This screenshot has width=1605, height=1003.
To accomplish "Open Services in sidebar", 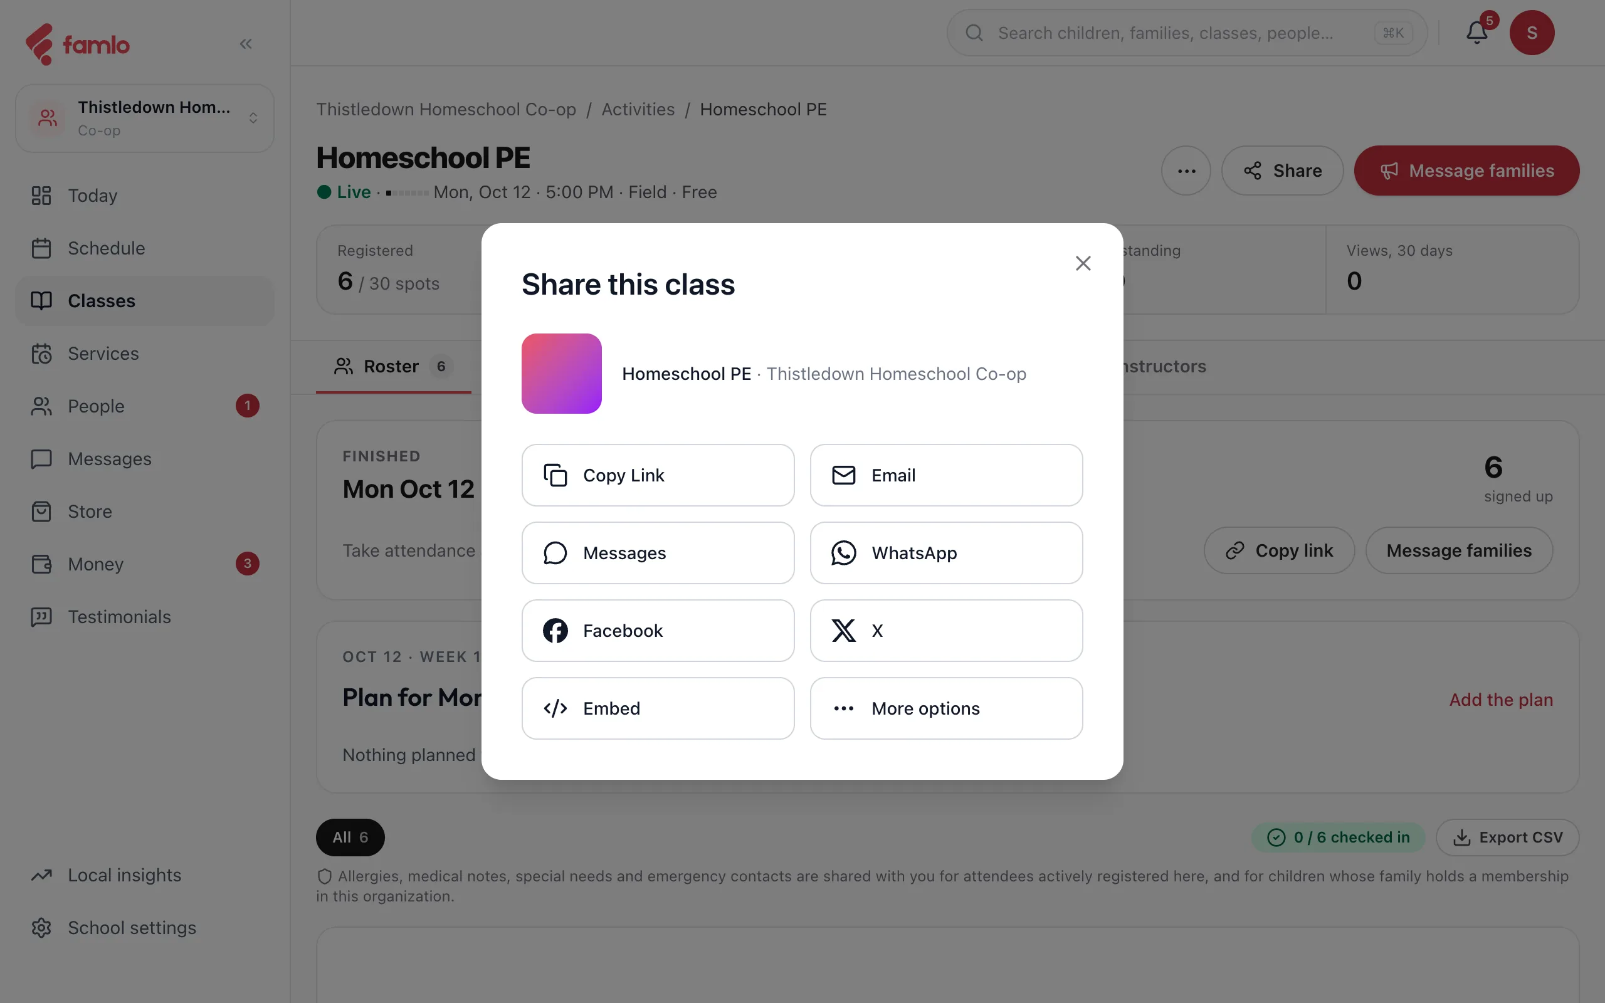I will (145, 354).
